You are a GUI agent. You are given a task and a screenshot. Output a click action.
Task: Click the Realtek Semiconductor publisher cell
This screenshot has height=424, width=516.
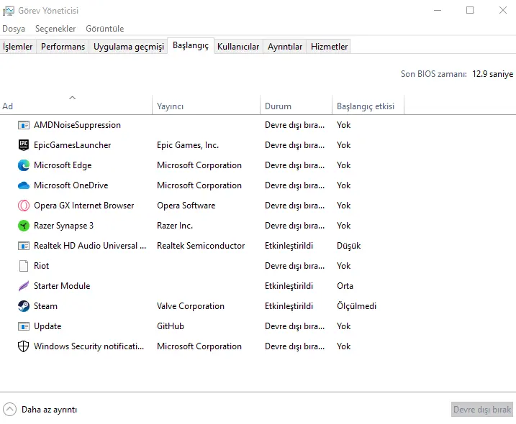[201, 246]
